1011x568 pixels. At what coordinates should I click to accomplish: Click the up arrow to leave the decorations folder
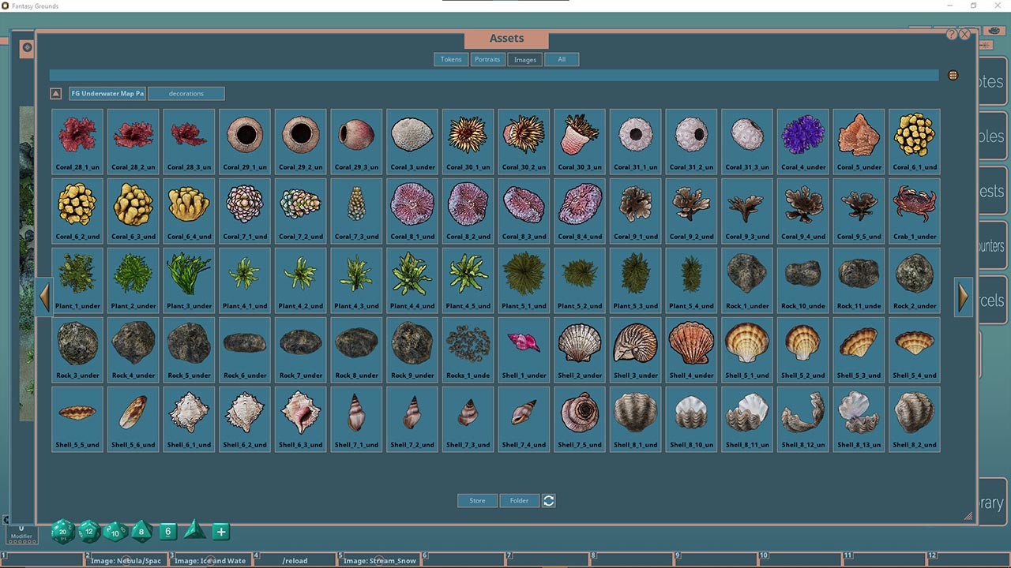pos(55,93)
